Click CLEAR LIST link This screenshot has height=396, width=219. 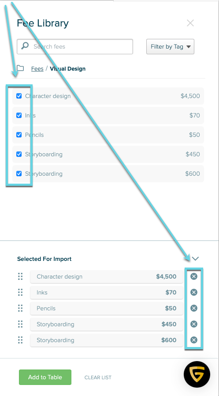(98, 377)
